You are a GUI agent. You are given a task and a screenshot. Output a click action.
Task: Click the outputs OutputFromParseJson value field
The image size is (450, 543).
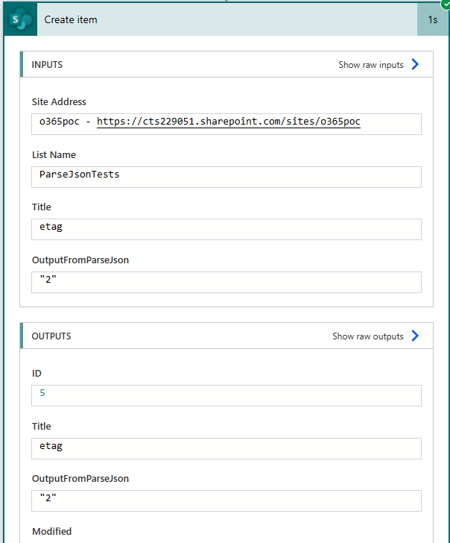(226, 500)
